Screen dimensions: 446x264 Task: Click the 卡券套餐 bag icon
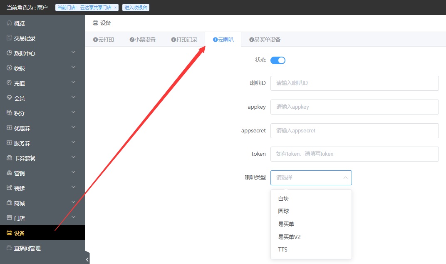click(10, 158)
